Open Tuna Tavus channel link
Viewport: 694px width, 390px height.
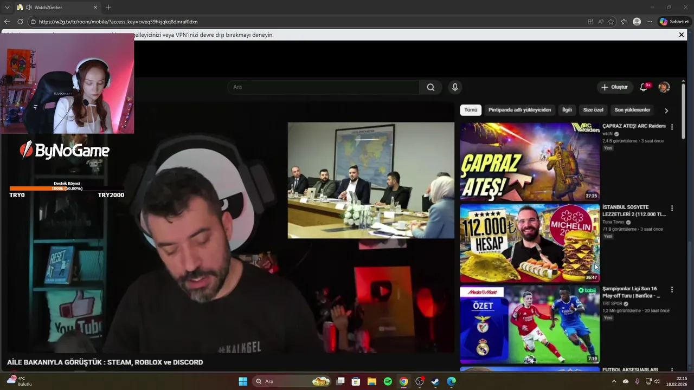point(614,222)
